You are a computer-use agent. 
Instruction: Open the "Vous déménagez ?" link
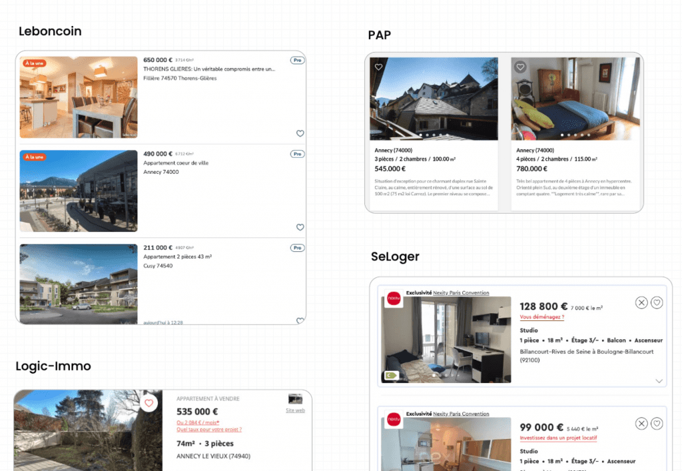[x=541, y=317]
